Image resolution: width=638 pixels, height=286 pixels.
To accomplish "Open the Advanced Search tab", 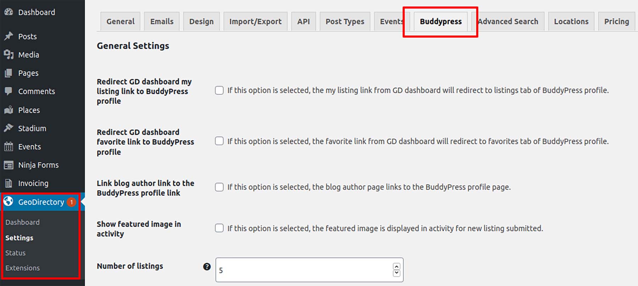I will pyautogui.click(x=508, y=22).
